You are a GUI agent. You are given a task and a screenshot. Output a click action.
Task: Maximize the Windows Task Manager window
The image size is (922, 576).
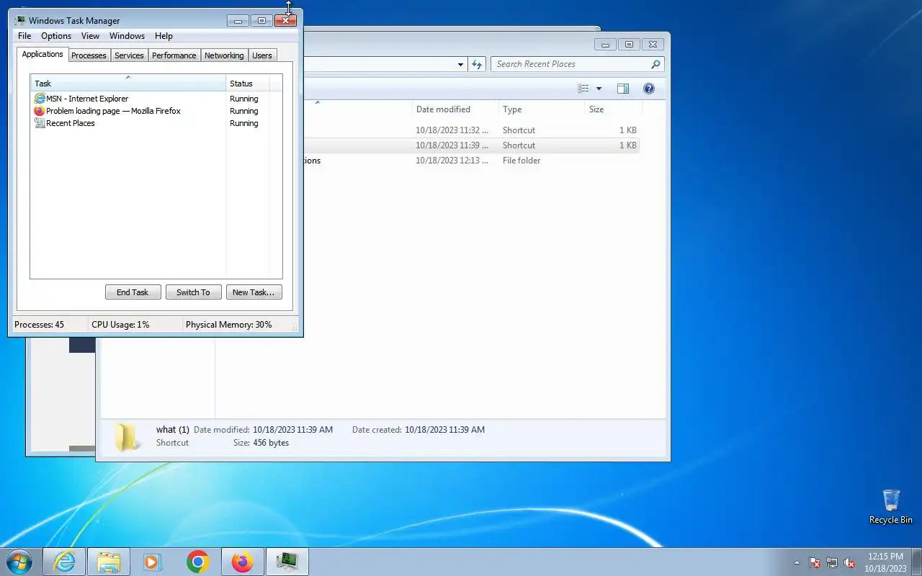click(261, 20)
